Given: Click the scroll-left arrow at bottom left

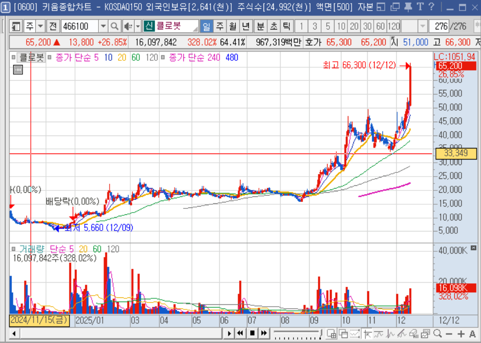Looking at the screenshot, I should point(14,333).
